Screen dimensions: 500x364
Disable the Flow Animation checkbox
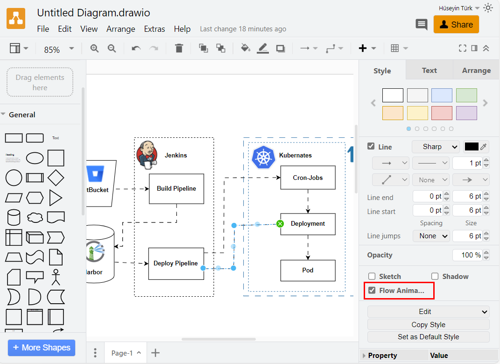[x=372, y=290]
